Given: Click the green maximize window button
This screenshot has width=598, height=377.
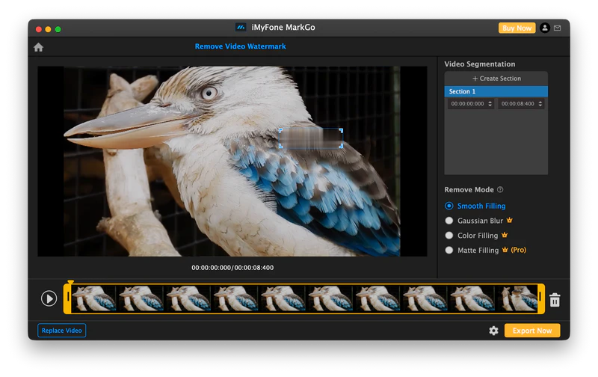Looking at the screenshot, I should (x=58, y=29).
